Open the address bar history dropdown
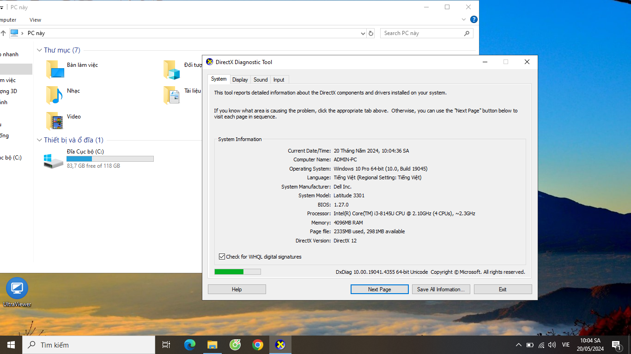Image resolution: width=631 pixels, height=354 pixels. pyautogui.click(x=363, y=33)
